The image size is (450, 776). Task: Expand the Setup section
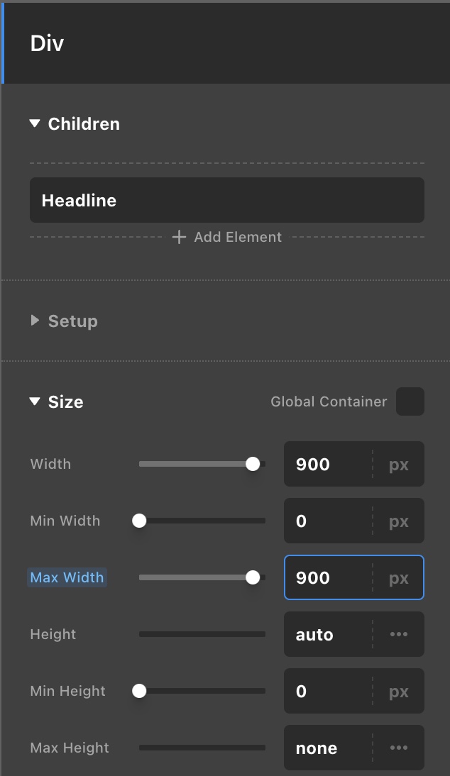[x=35, y=321]
